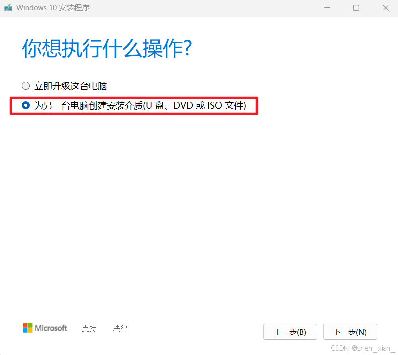Click the Windows 10 安装程序 title text
This screenshot has height=355, width=398.
53,8
